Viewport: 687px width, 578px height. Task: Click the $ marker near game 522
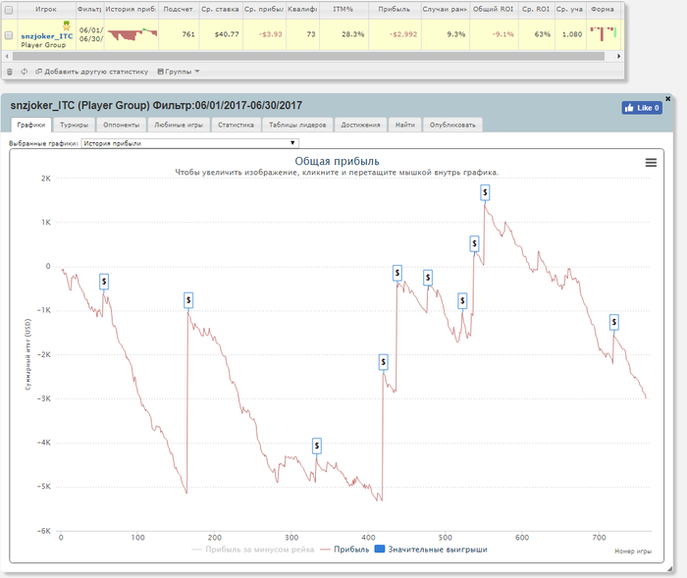pos(462,300)
